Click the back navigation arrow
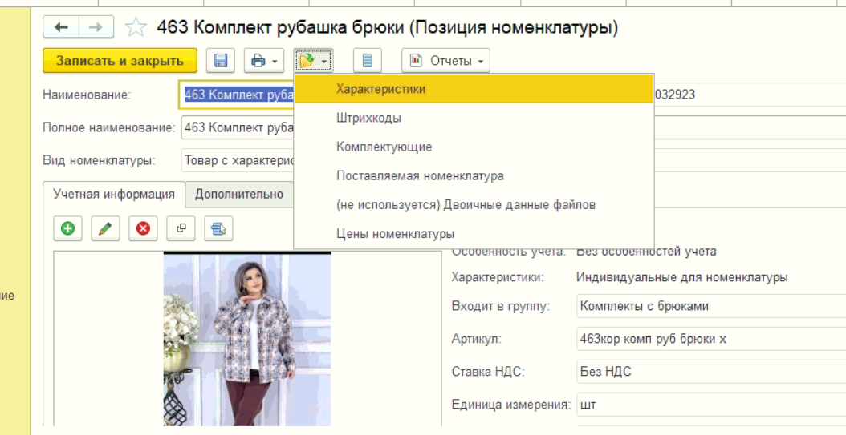 pyautogui.click(x=63, y=28)
